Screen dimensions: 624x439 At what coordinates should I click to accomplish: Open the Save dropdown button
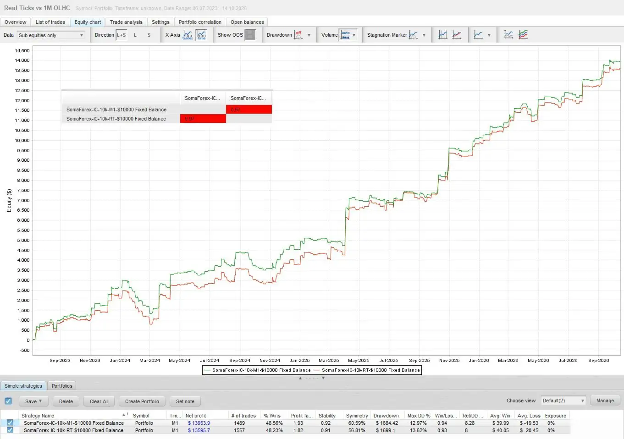[33, 401]
